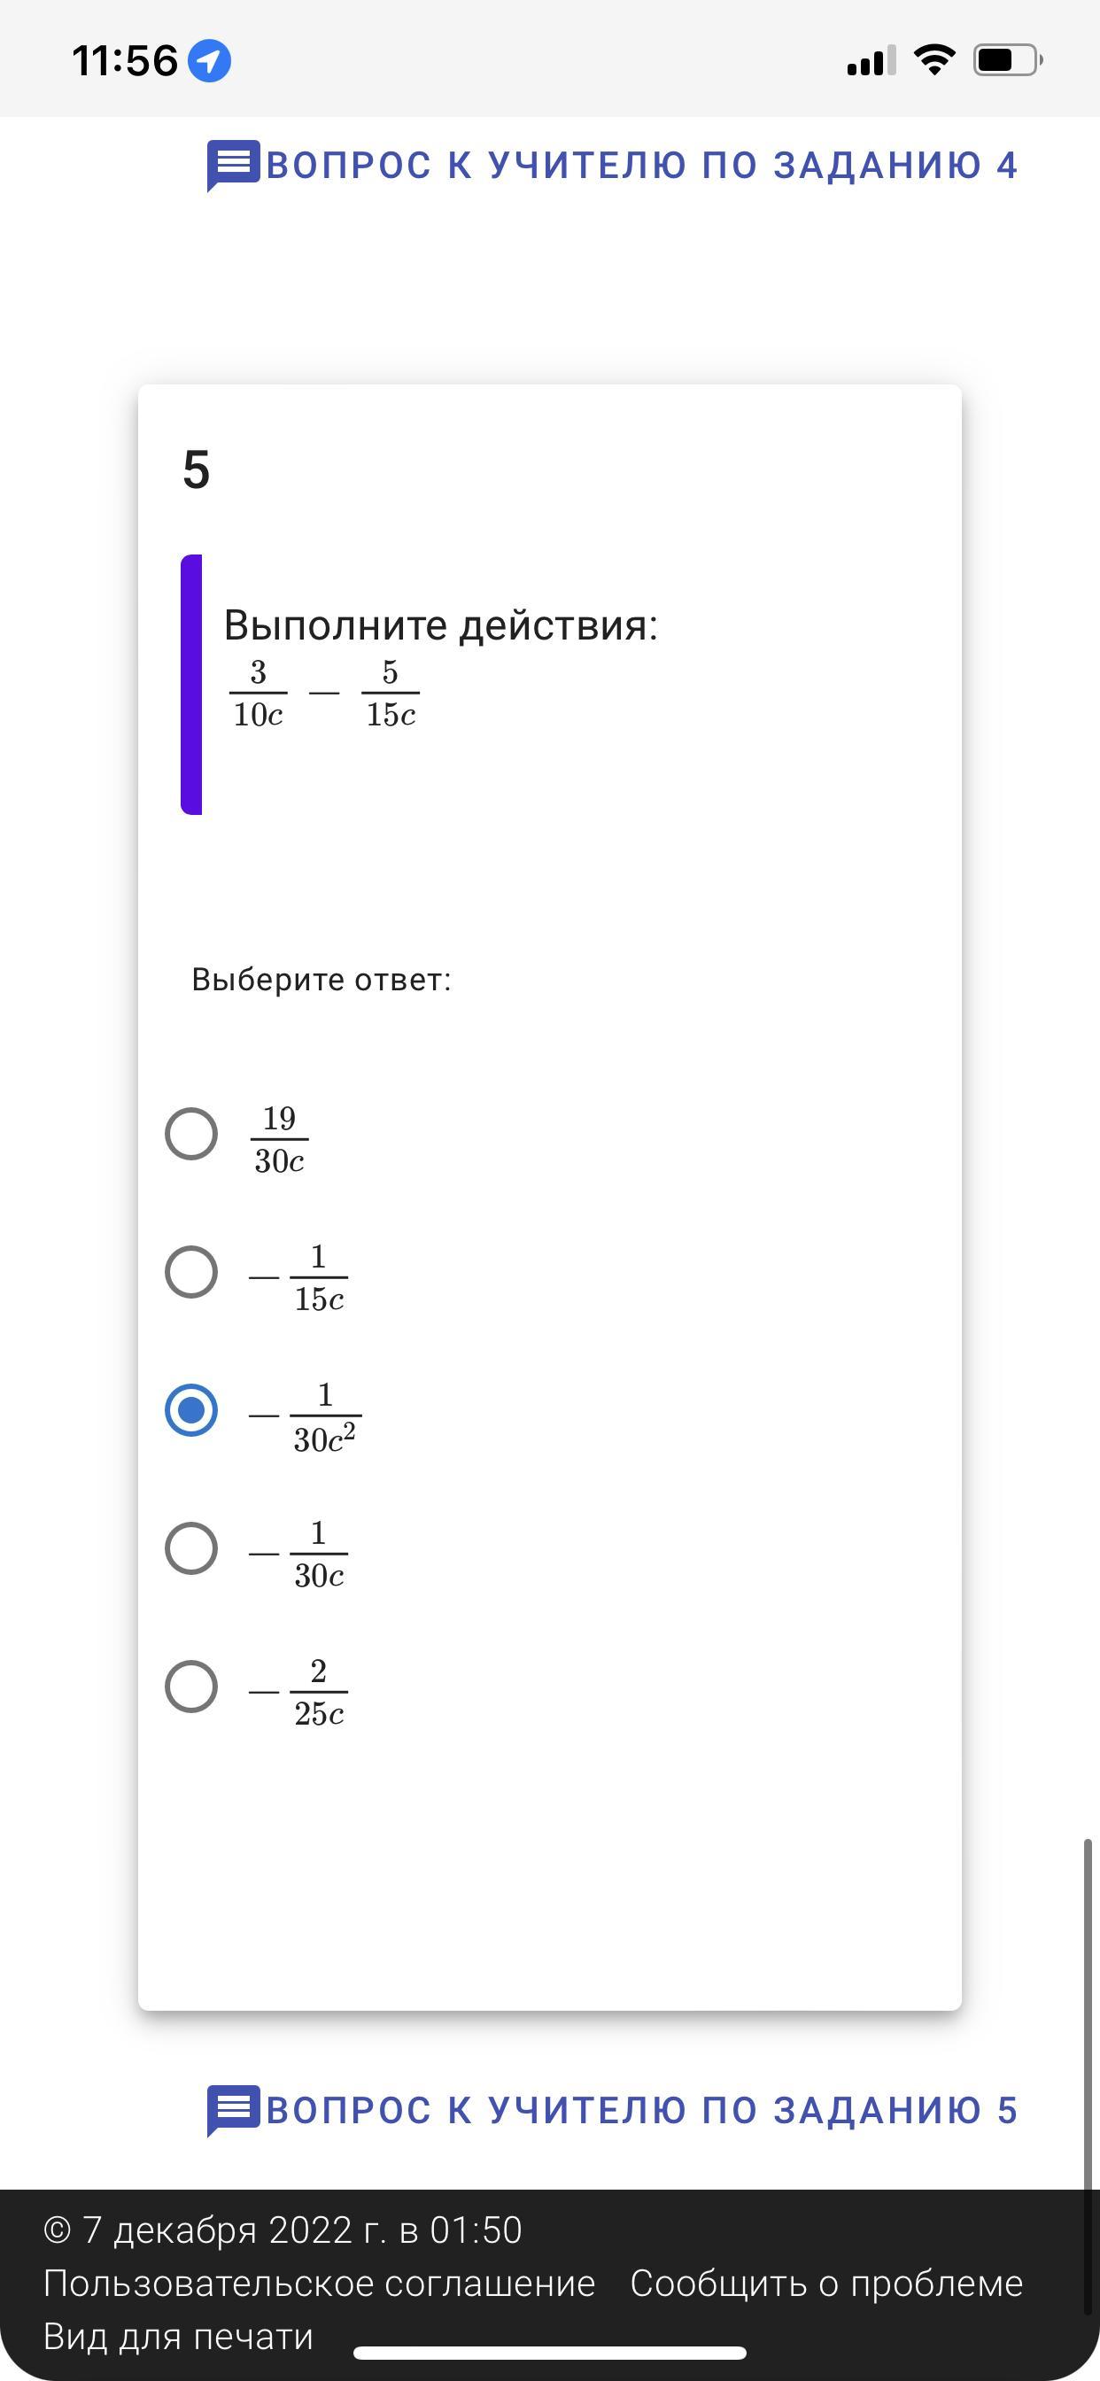Select the −1/30c² answer radio button
The width and height of the screenshot is (1100, 2381).
click(x=191, y=1410)
